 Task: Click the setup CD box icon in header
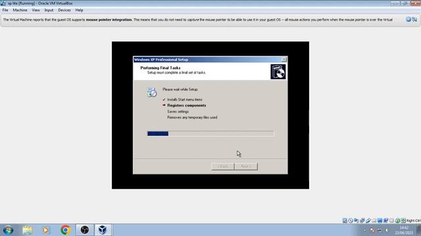[x=278, y=71]
